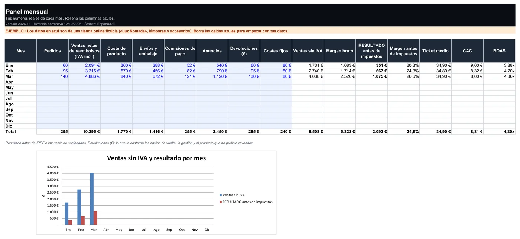
Task: Select the Anuncios value for Mar
Action: 212,76
